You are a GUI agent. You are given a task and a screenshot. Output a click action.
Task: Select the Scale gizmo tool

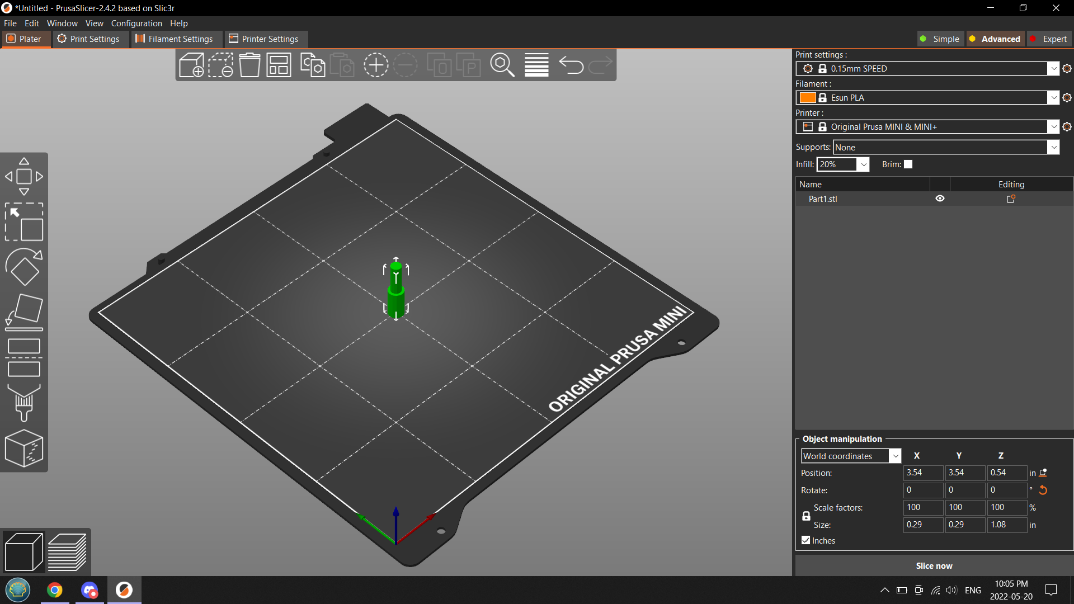pos(24,222)
